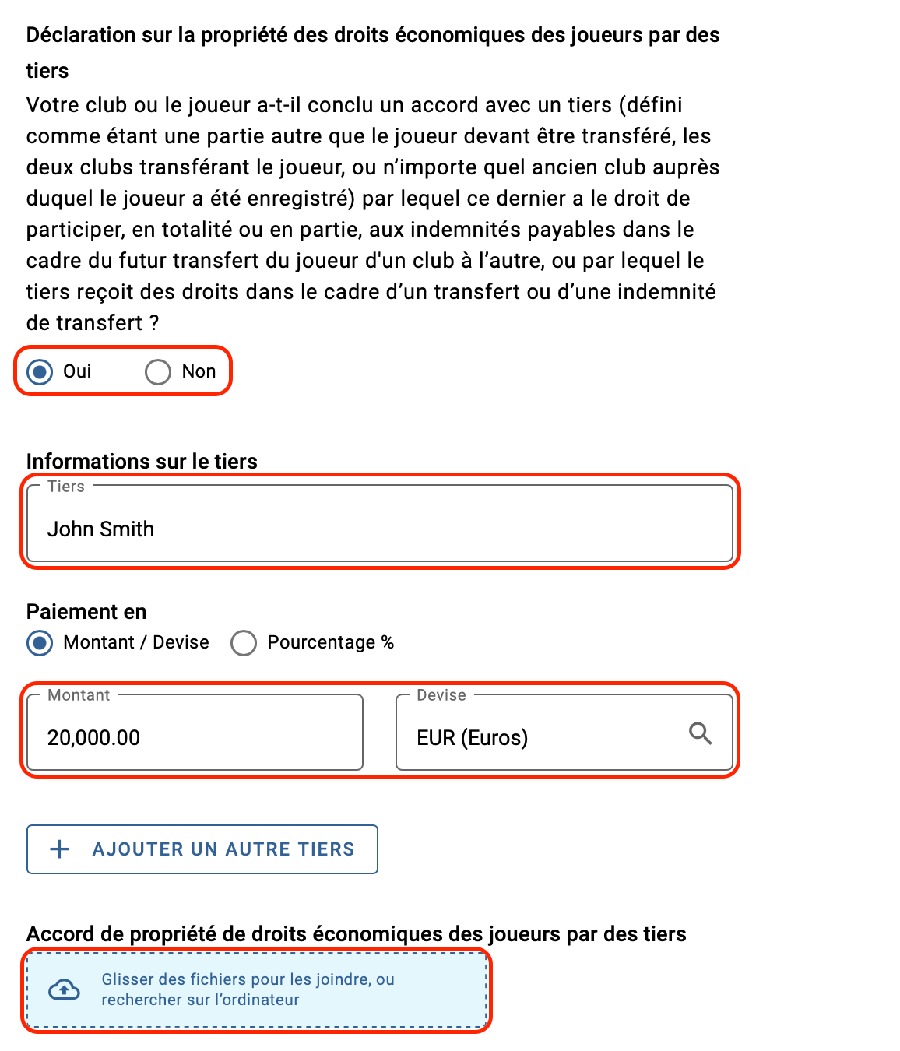Choose the Pourcentage % radio option
The width and height of the screenshot is (900, 1051).
pyautogui.click(x=244, y=642)
